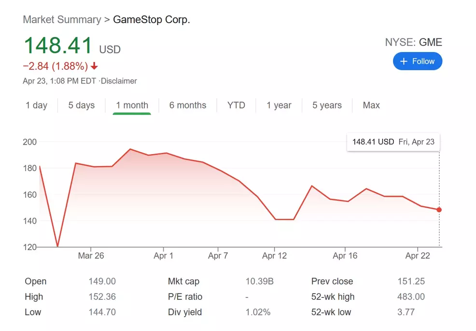Click the plus icon on Follow button
This screenshot has height=331, width=476.
404,61
